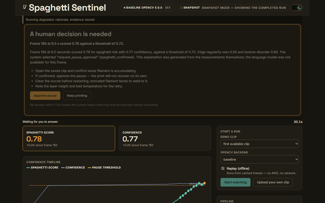
Task: Click the 'A human decision is needed' heading
Action: click(x=71, y=34)
